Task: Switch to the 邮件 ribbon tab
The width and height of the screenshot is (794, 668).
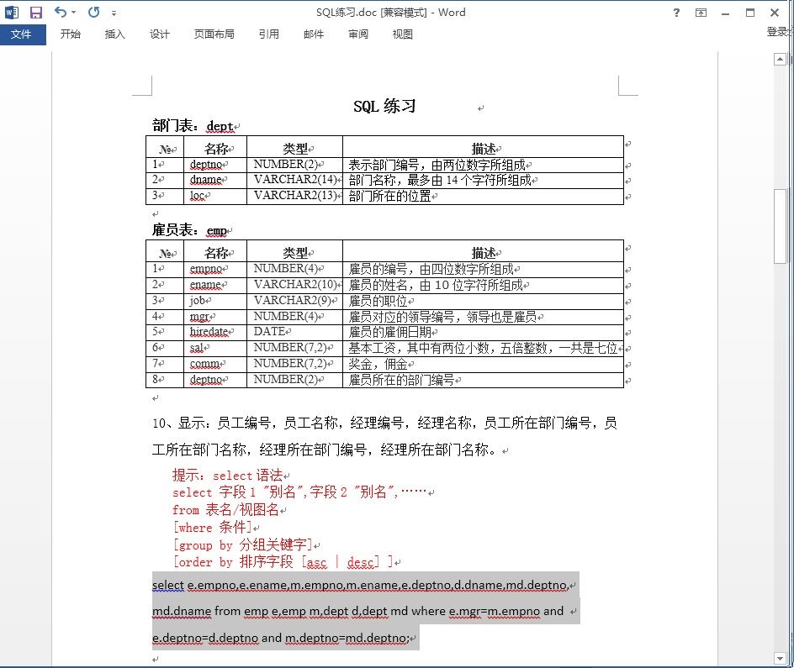Action: tap(314, 34)
